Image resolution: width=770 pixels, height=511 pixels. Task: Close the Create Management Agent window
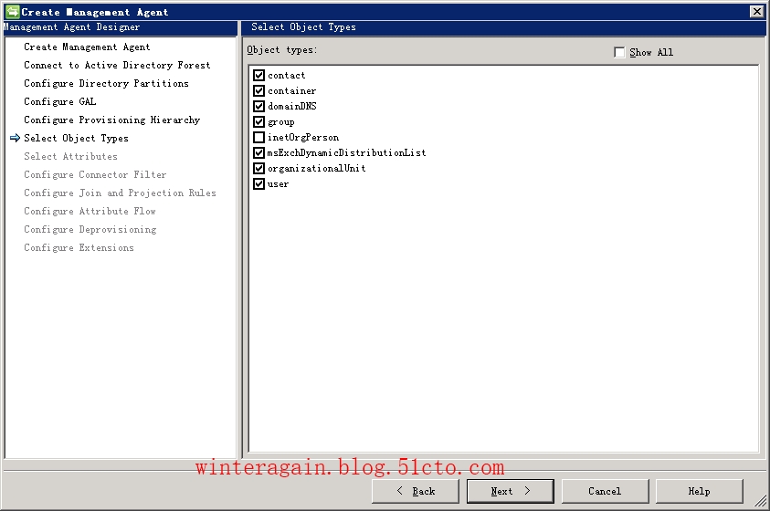(756, 11)
